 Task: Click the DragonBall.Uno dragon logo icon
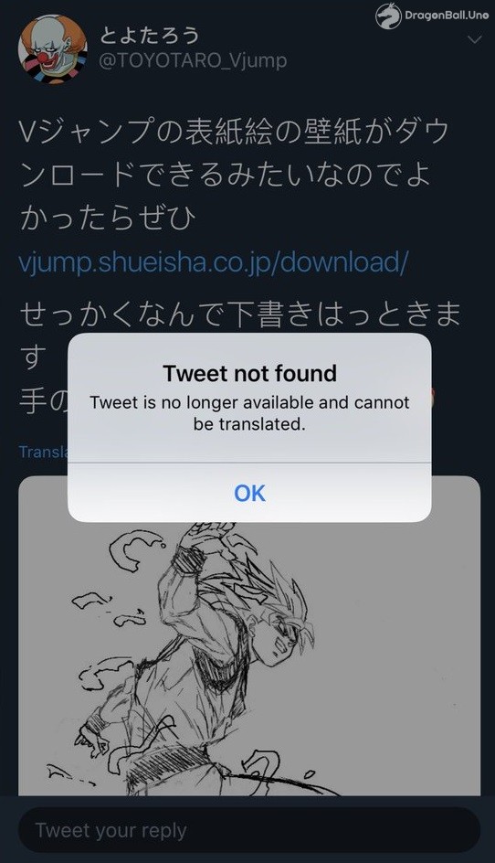388,16
